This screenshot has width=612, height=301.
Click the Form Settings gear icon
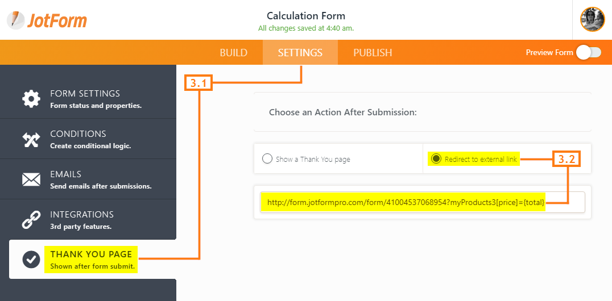click(x=31, y=99)
